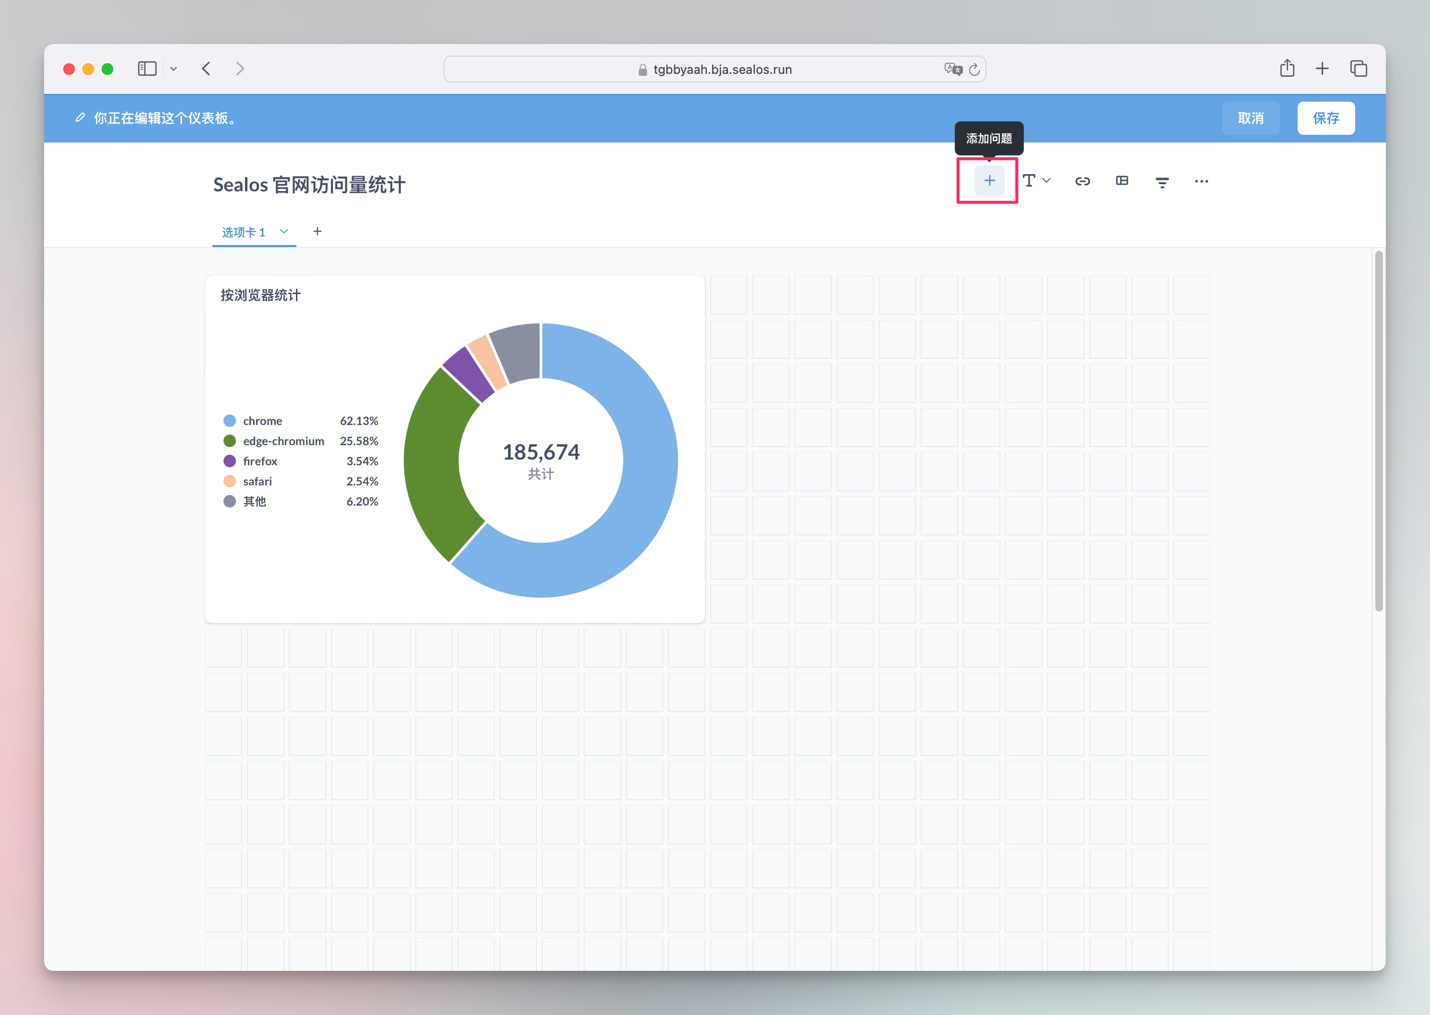Click 取消 to cancel editing
Image resolution: width=1430 pixels, height=1015 pixels.
pos(1250,118)
